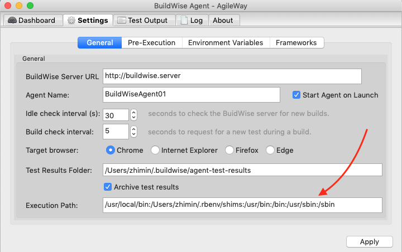Decrease the Build check interval stepper
402x252 pixels.
[133, 134]
